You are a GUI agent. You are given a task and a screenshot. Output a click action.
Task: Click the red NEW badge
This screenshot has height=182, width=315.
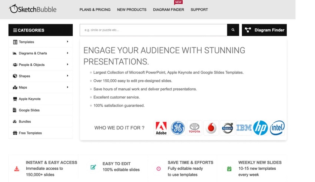(x=178, y=2)
